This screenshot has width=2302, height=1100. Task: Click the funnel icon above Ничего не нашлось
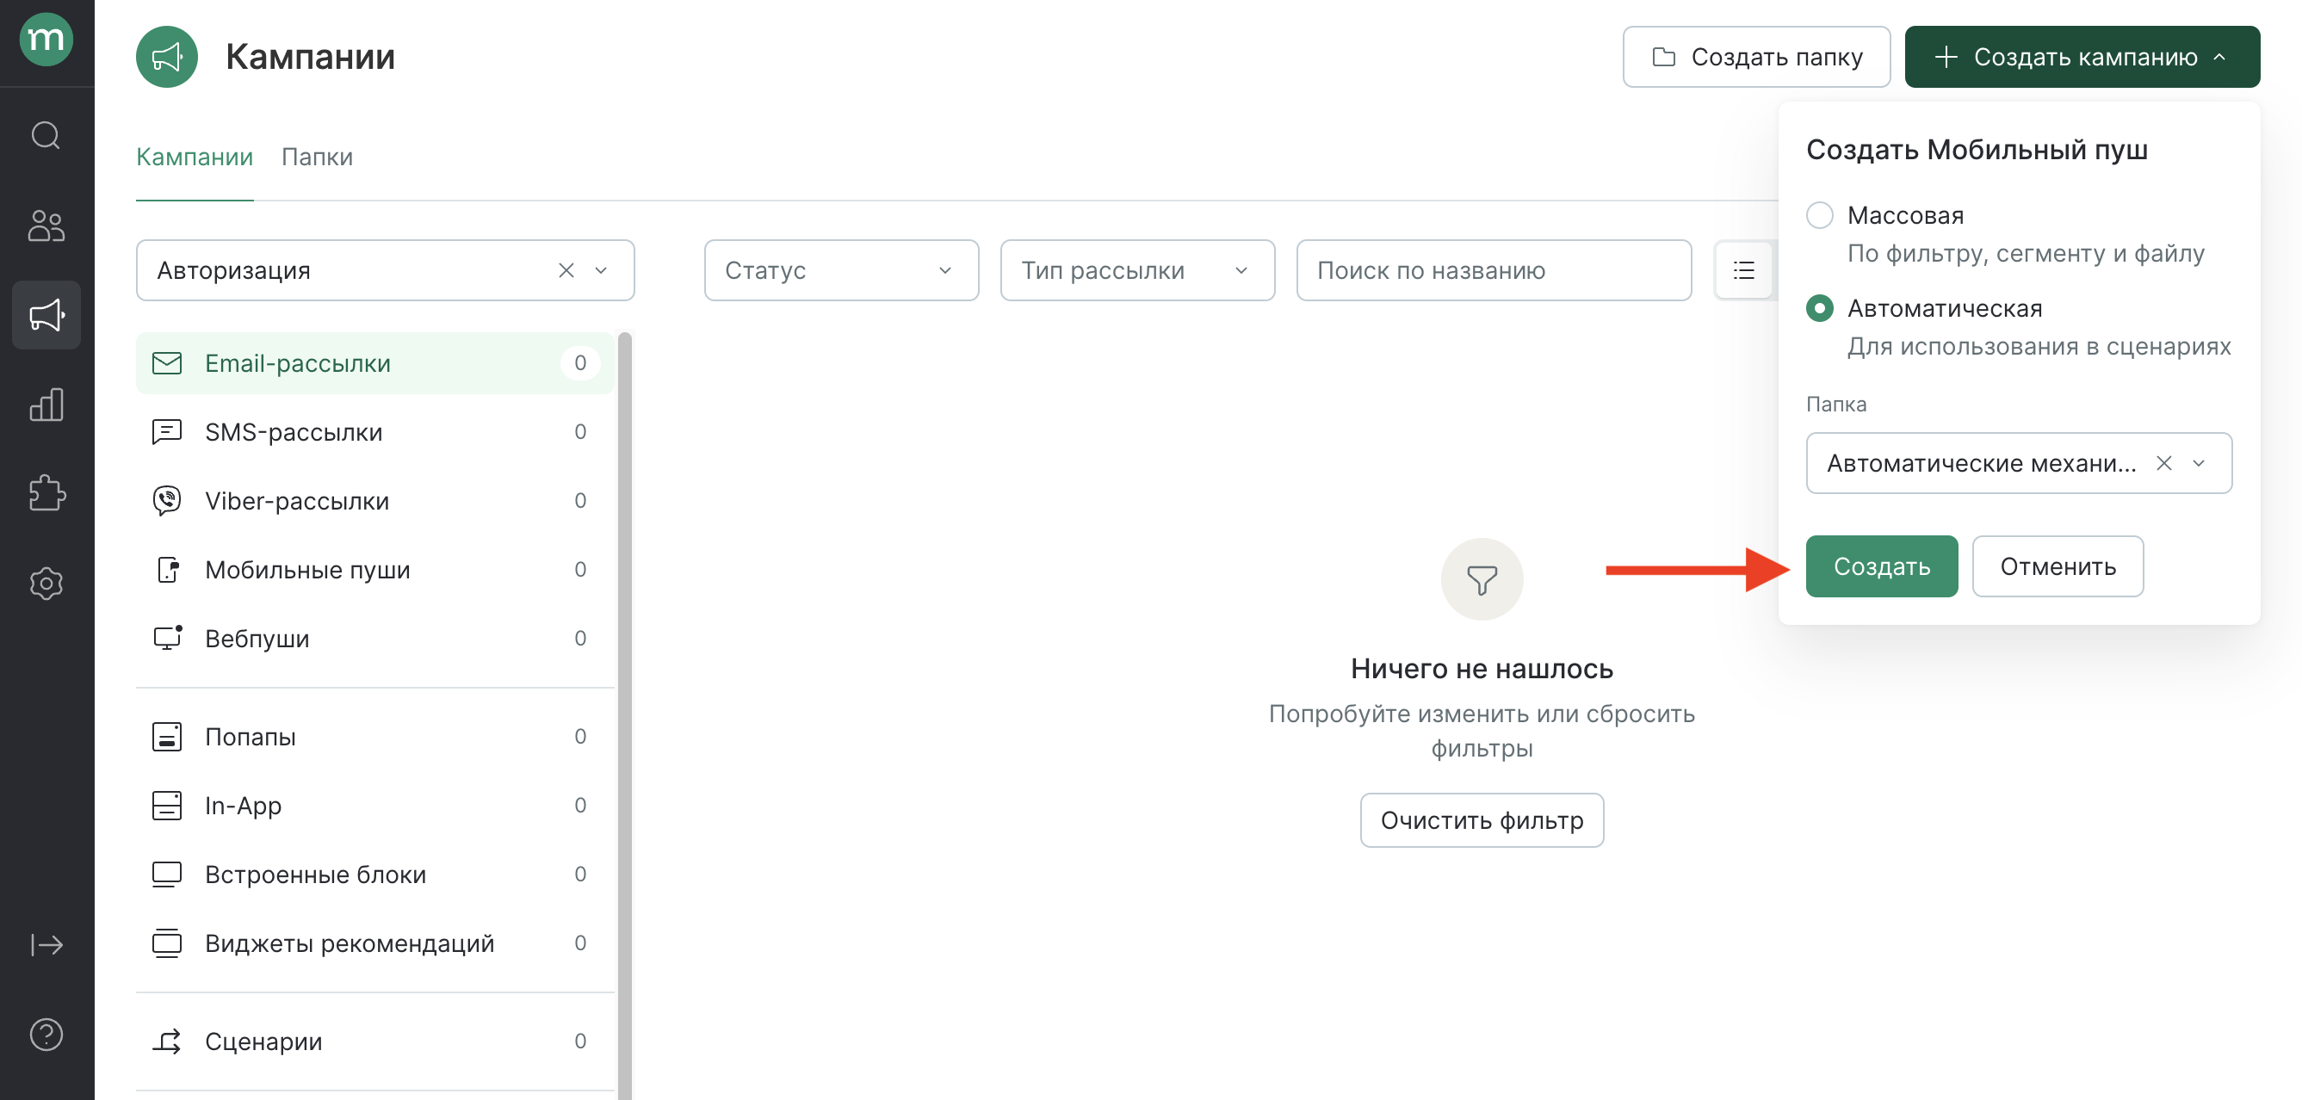coord(1482,580)
